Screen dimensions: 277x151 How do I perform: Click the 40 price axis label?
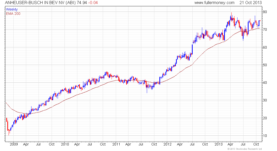click(x=265, y=83)
